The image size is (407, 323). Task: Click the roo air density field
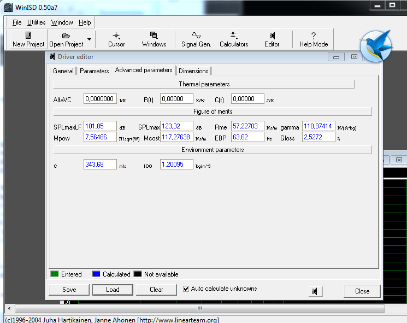(176, 165)
